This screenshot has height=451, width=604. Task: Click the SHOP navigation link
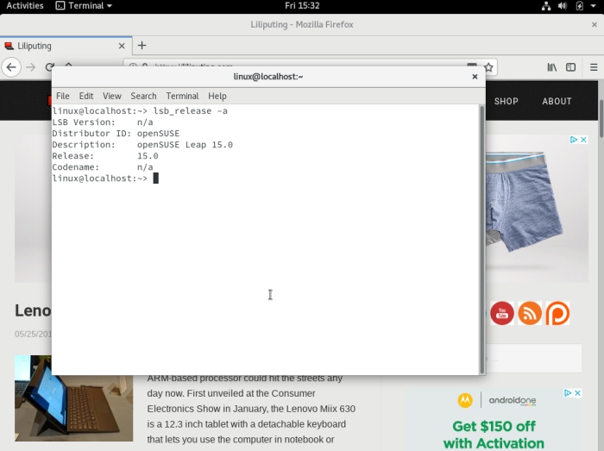tap(506, 101)
